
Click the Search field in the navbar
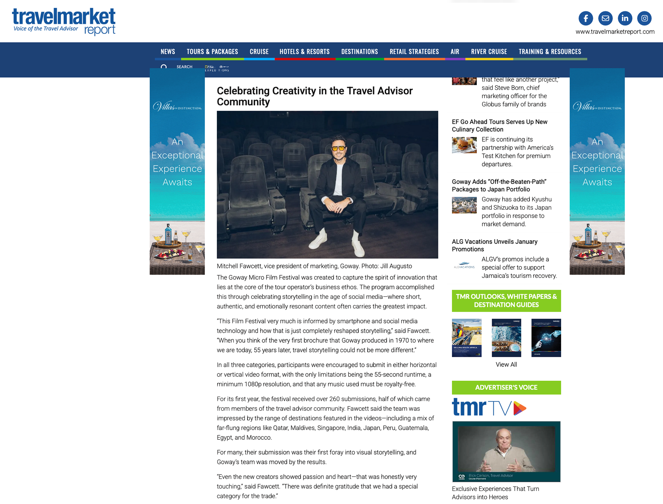click(184, 67)
